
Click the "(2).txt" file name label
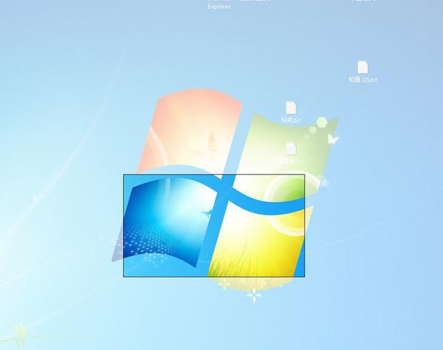tap(363, 80)
